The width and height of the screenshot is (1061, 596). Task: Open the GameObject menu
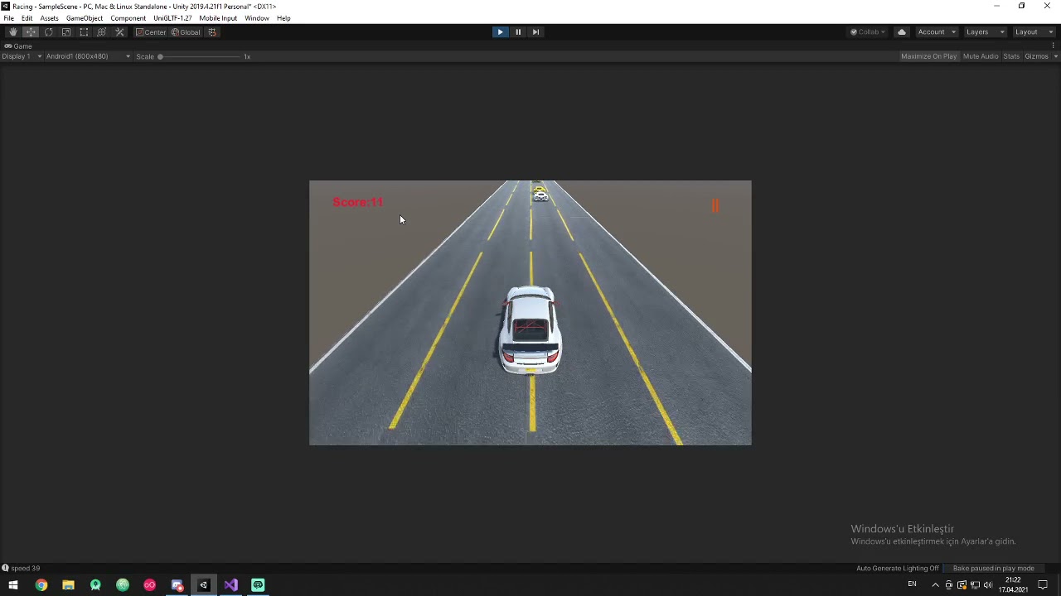coord(84,17)
